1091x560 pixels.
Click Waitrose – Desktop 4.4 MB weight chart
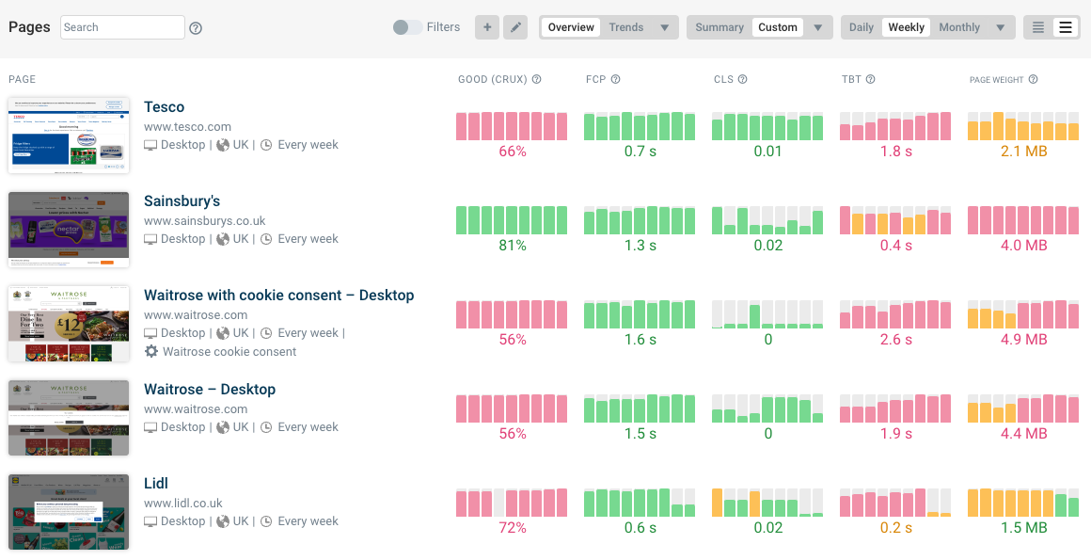coord(1023,408)
